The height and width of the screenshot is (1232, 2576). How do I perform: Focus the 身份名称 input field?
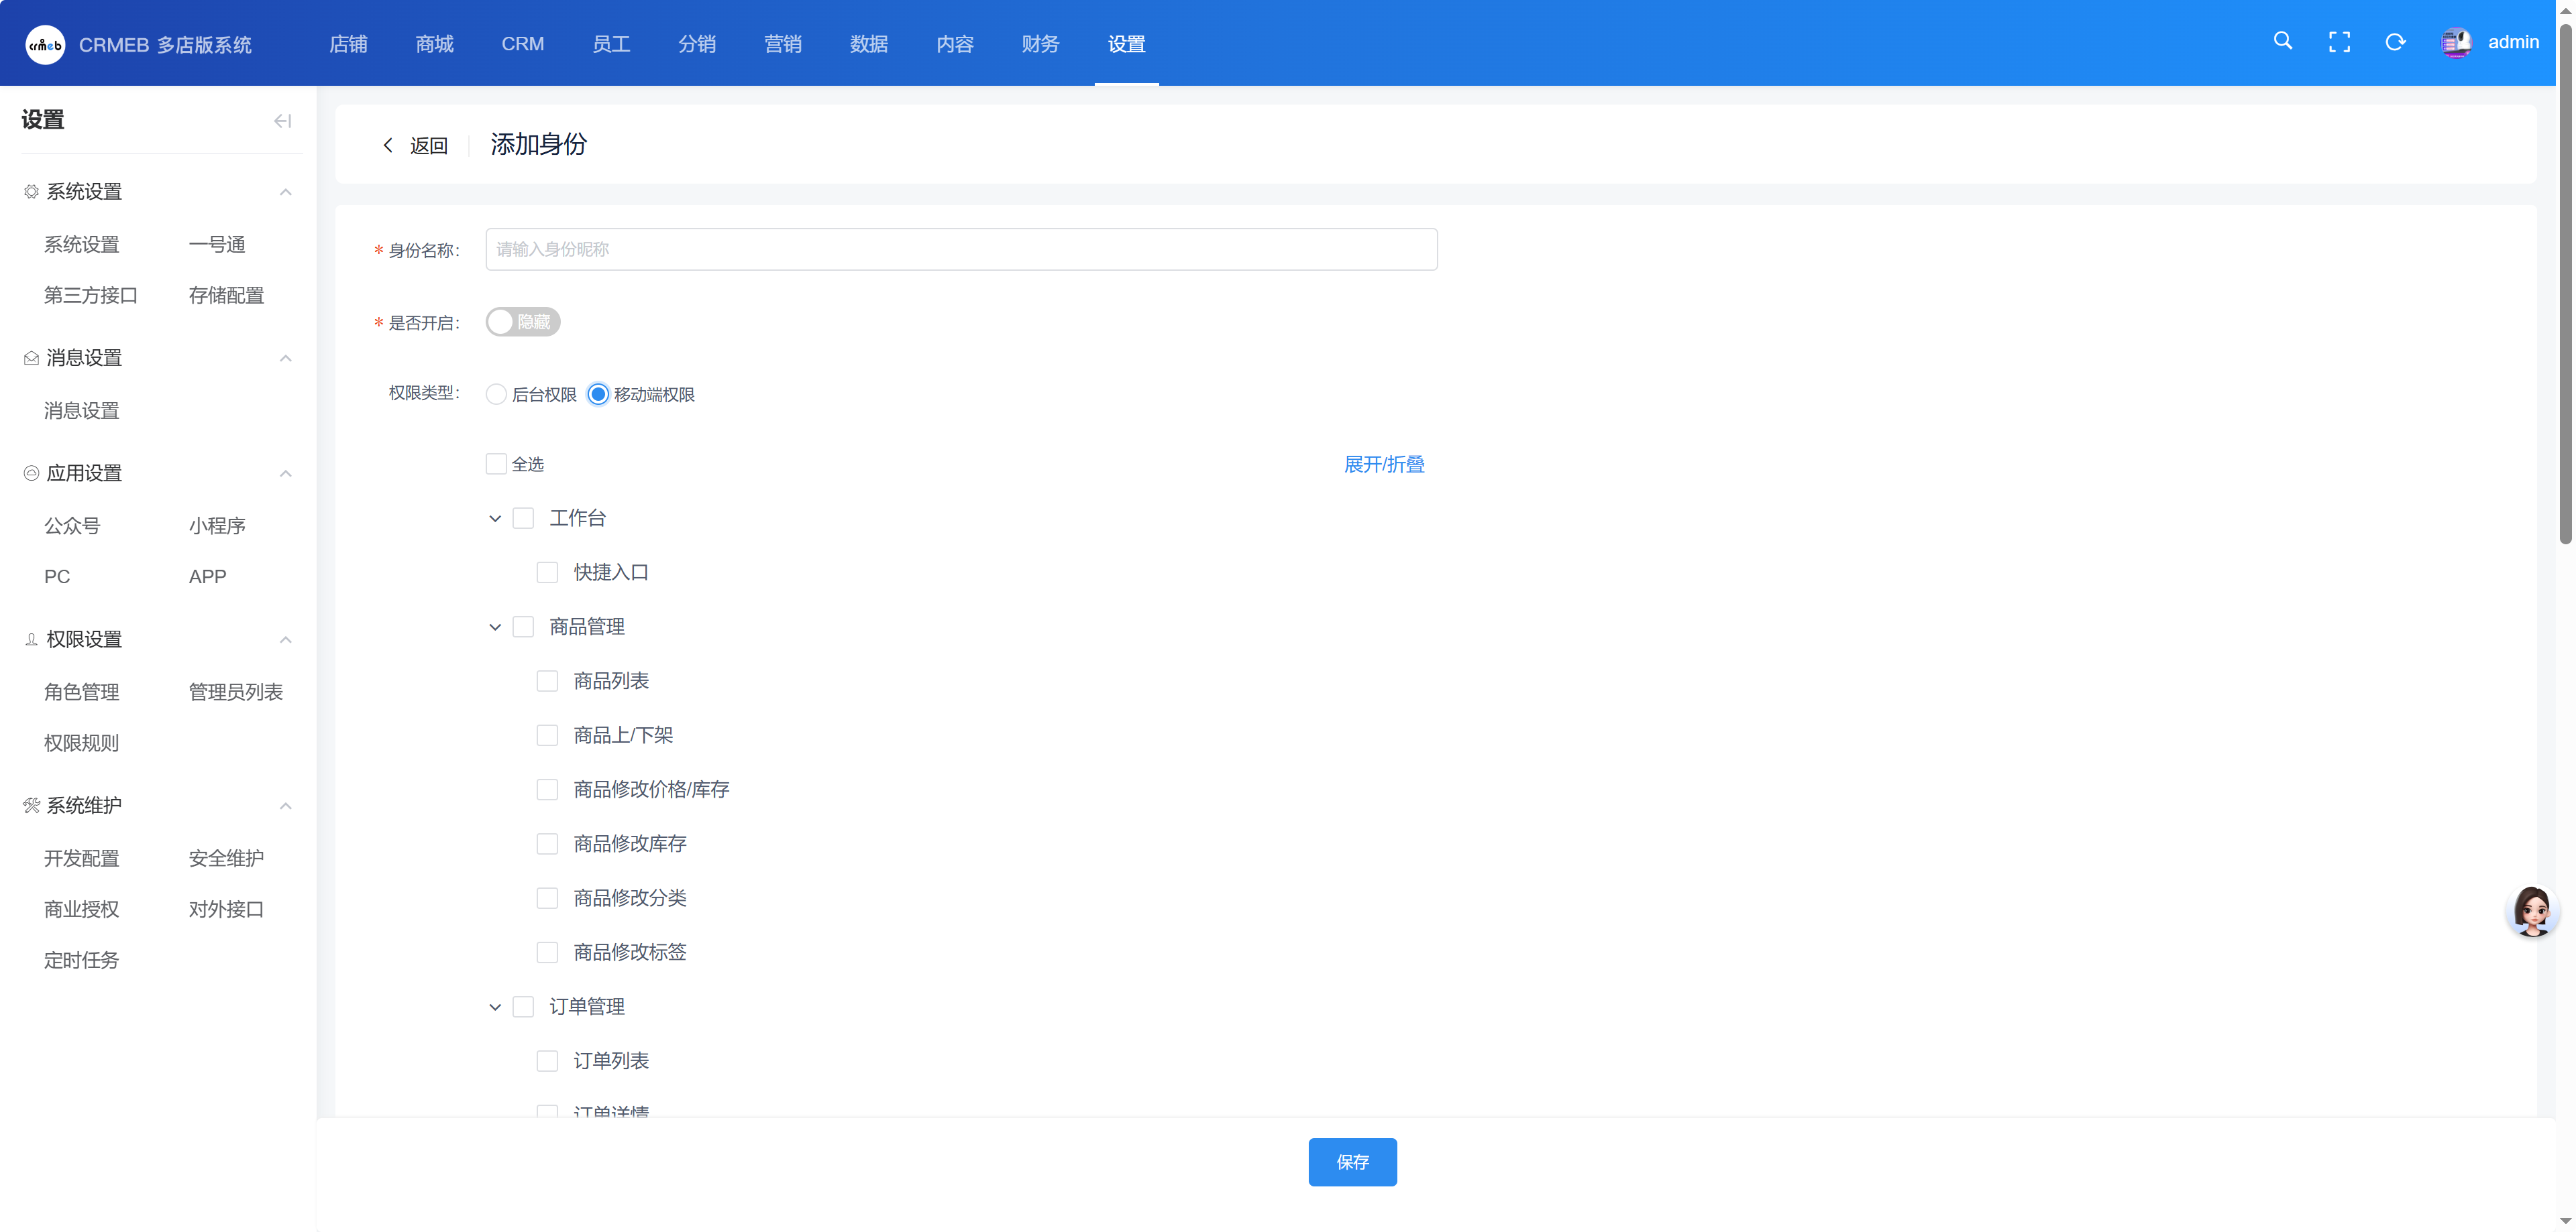click(x=961, y=250)
